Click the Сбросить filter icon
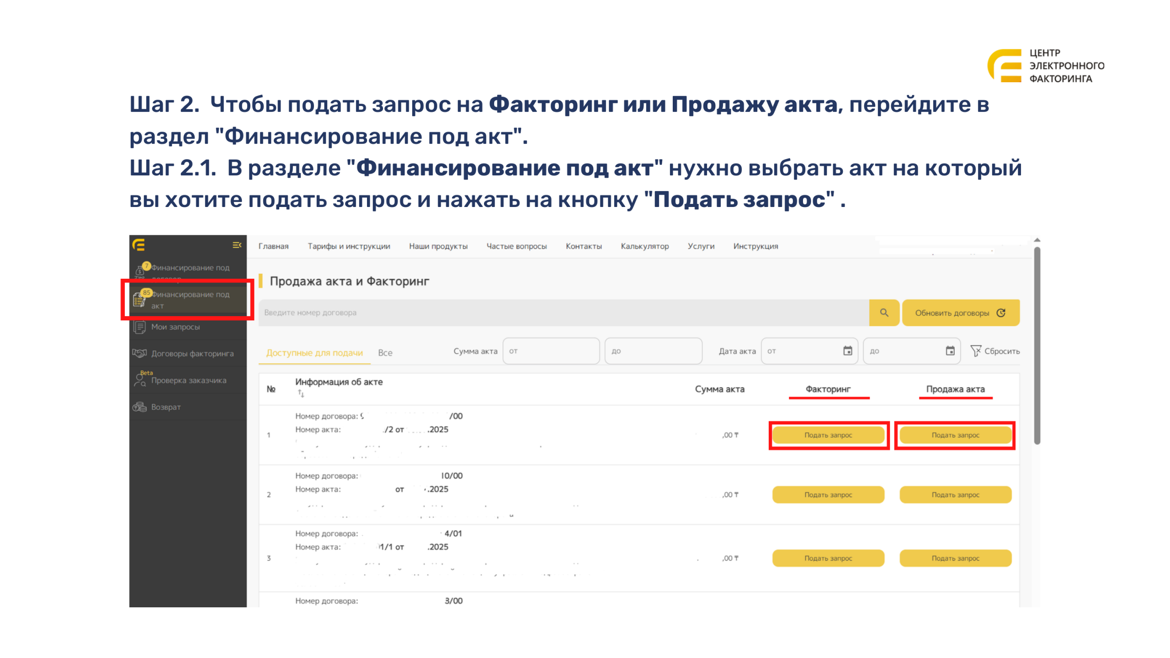 pos(975,351)
